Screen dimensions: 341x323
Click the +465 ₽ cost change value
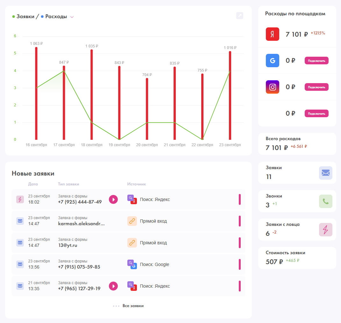pos(293,260)
